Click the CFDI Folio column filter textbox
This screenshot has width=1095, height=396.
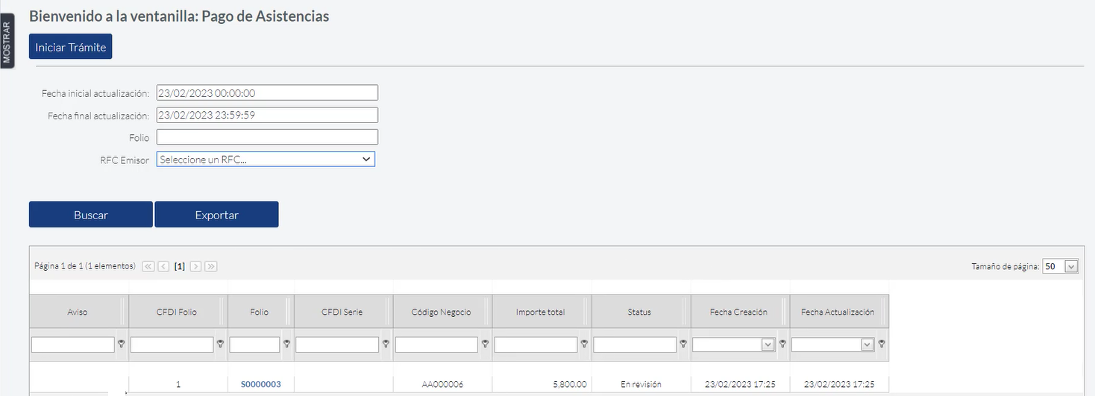(172, 345)
